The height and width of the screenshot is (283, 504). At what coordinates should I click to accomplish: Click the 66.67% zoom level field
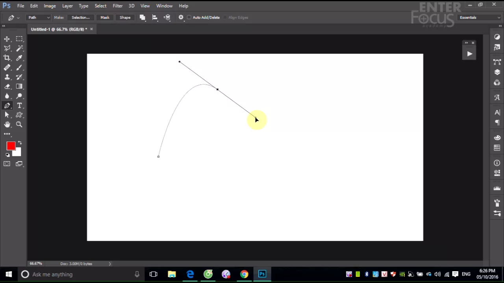(x=36, y=264)
